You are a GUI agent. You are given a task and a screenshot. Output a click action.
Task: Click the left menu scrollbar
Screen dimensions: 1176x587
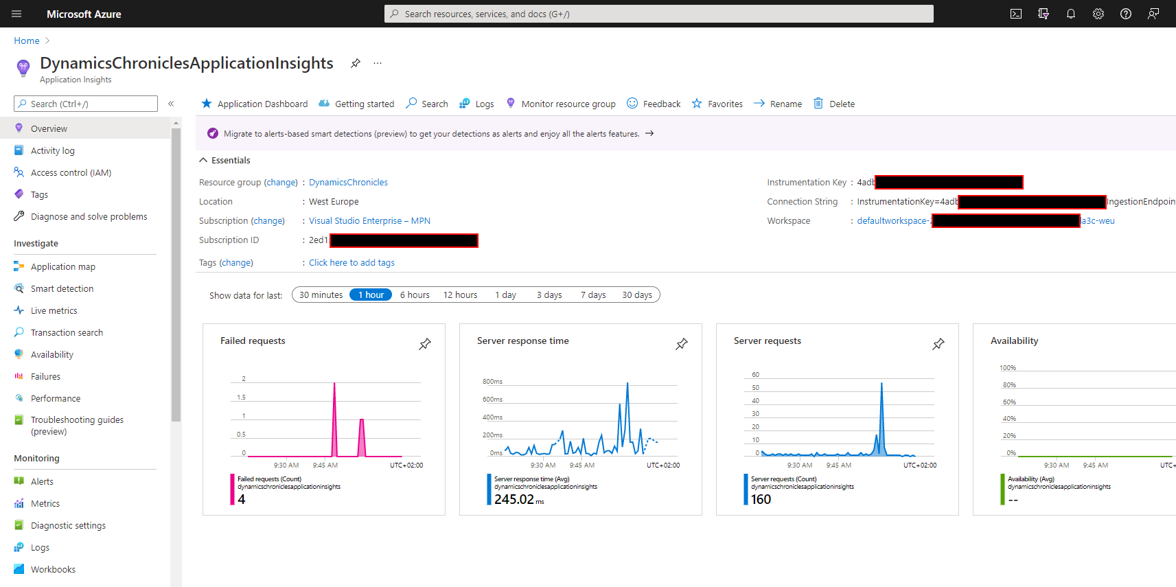click(176, 275)
